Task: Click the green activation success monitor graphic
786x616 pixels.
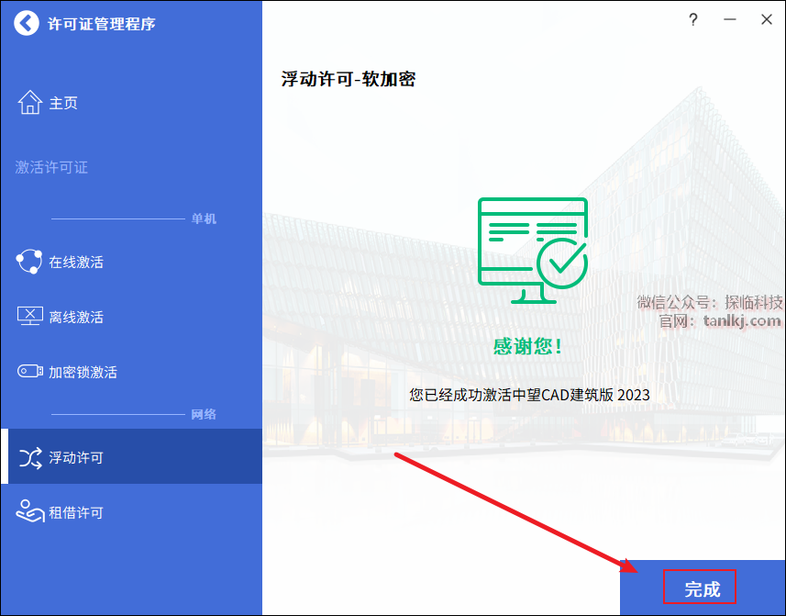Action: click(532, 251)
